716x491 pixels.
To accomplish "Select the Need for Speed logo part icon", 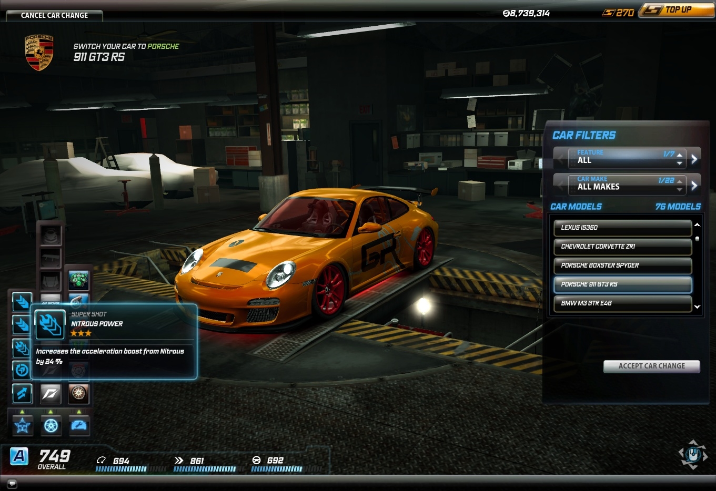I will pos(51,393).
